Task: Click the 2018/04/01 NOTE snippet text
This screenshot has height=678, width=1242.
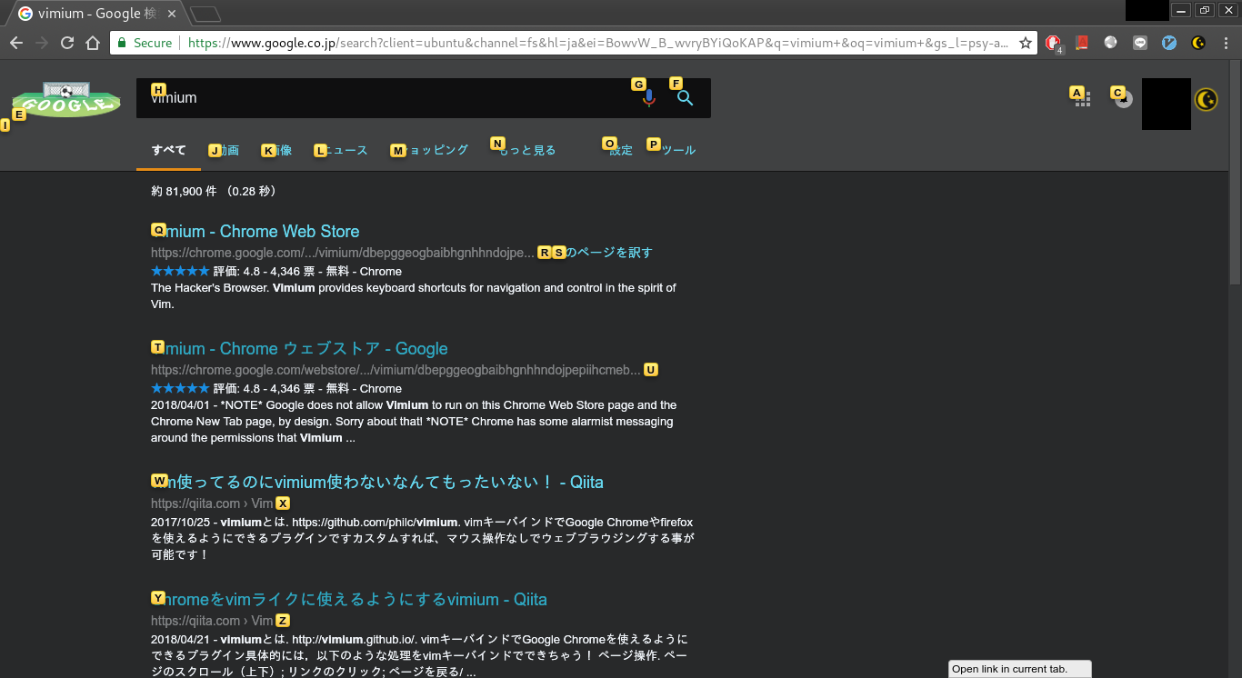Action: [x=414, y=422]
